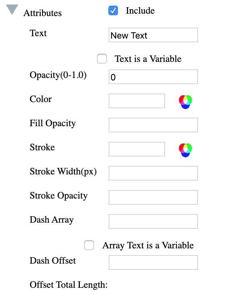Click the Attributes section heading text
244x295 pixels.
point(43,13)
